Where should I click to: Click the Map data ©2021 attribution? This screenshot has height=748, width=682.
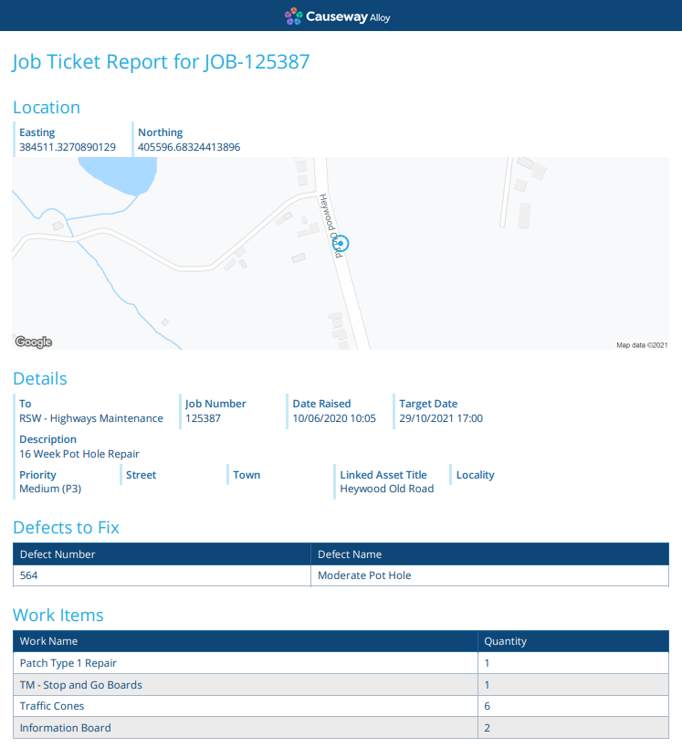coord(642,345)
